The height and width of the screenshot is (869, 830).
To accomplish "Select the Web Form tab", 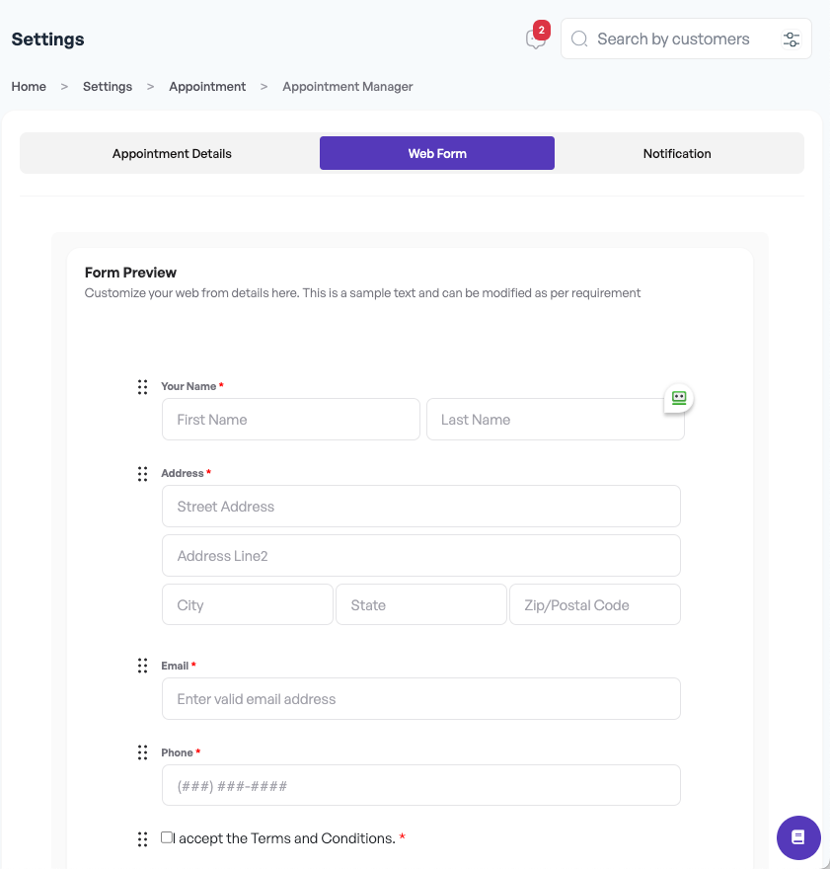I will [x=437, y=153].
